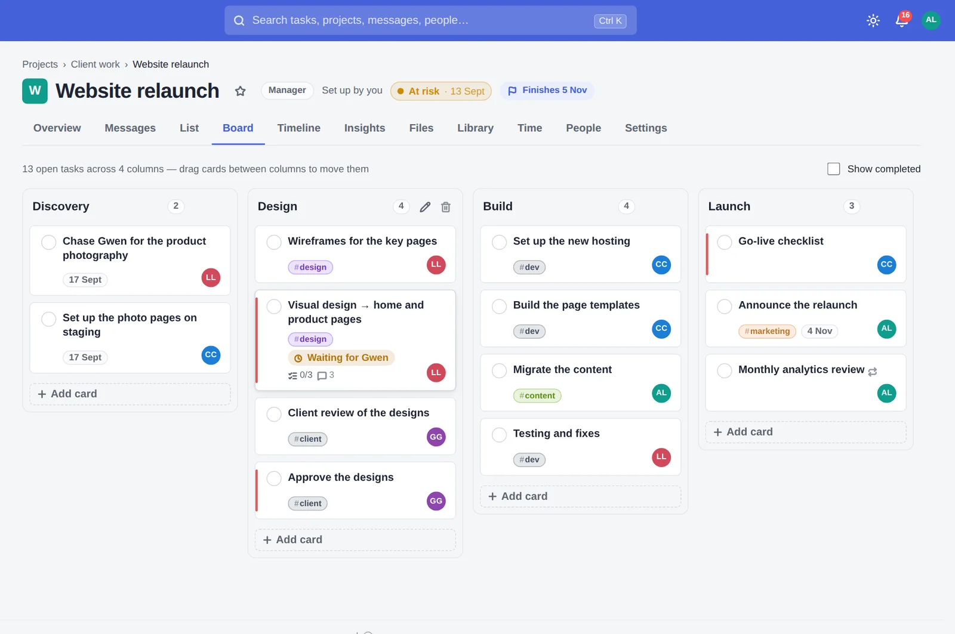Open the Messages tab

pos(130,128)
